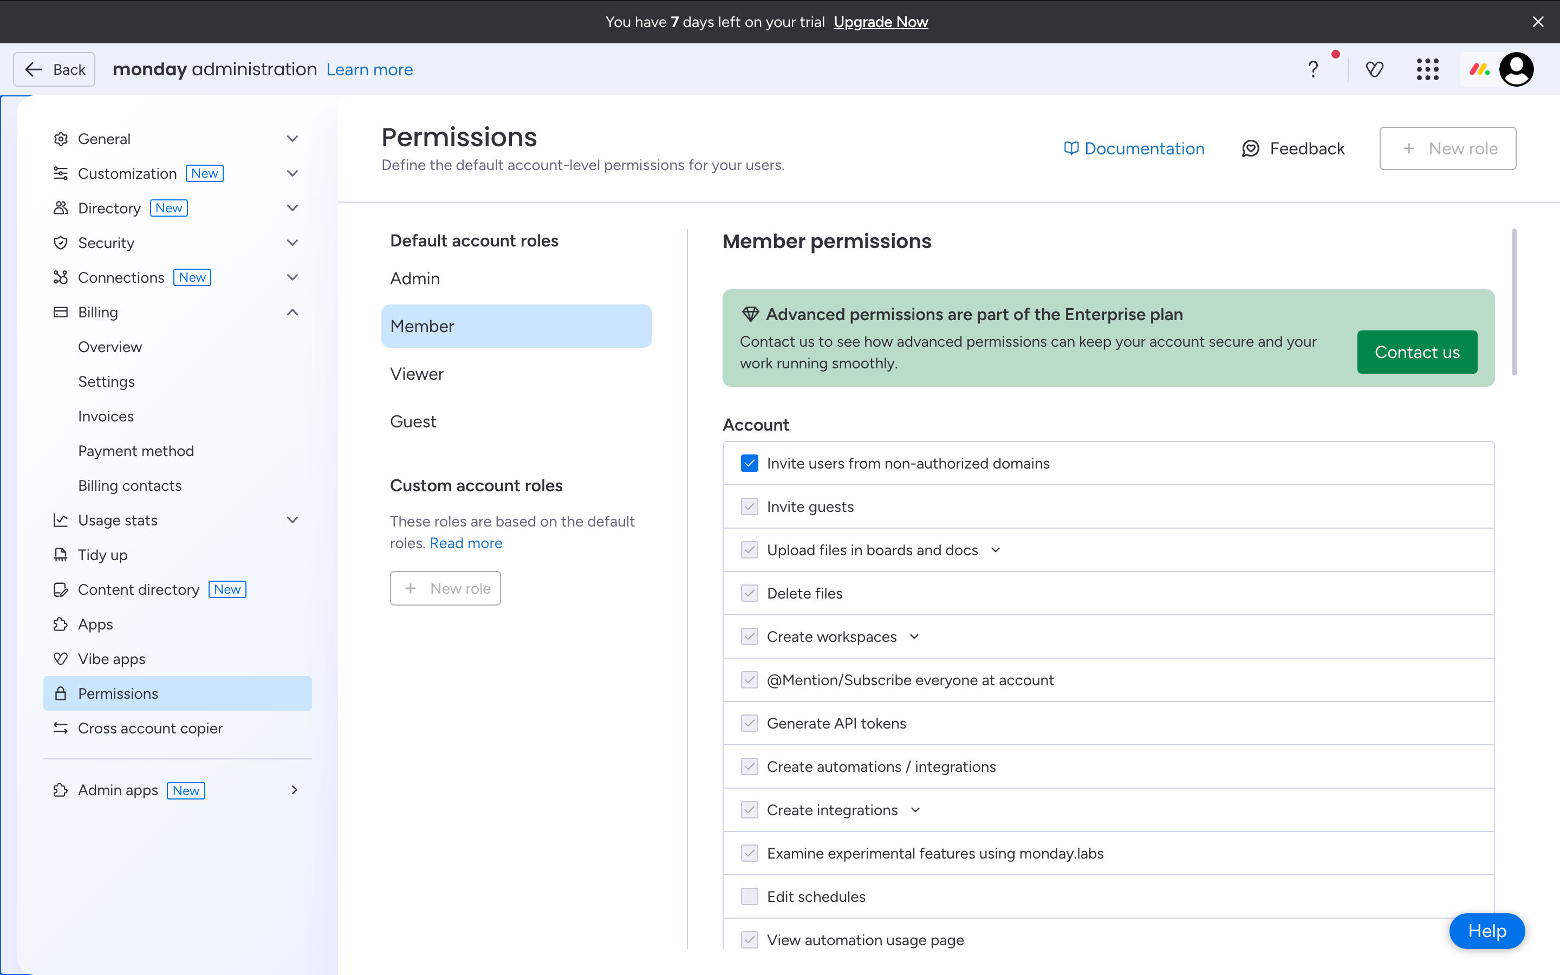Click the Vibe apps heart icon
The height and width of the screenshot is (975, 1560).
(x=61, y=658)
